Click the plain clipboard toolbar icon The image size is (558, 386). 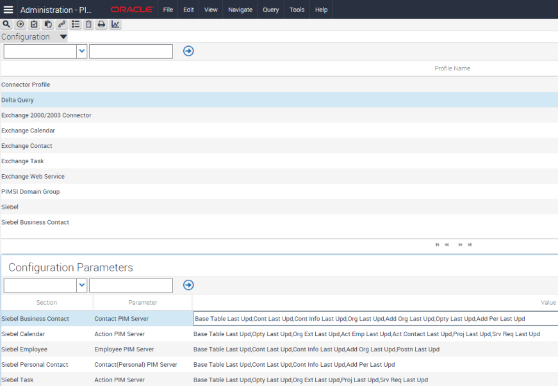[88, 24]
